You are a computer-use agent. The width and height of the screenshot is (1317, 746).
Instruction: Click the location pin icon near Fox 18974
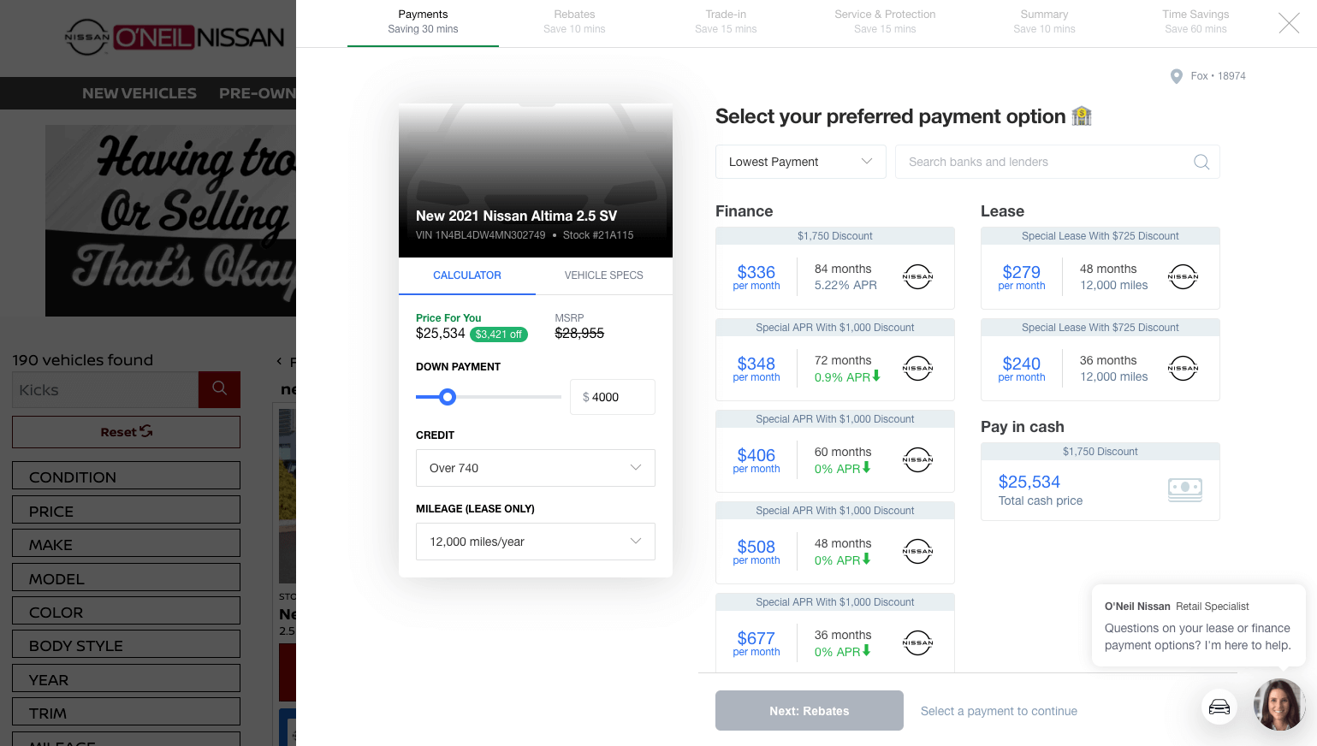(x=1177, y=76)
